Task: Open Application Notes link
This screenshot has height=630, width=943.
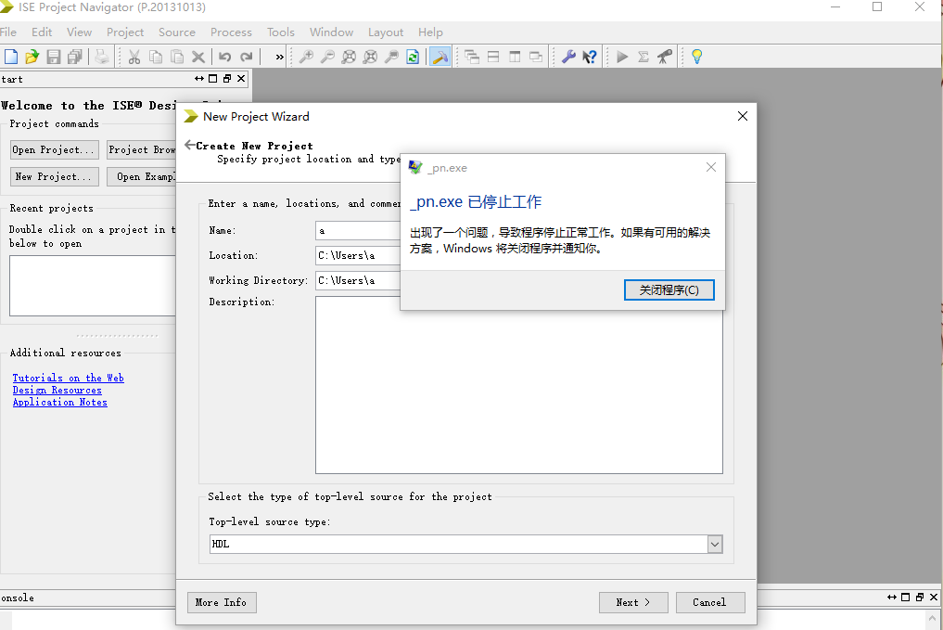Action: (x=60, y=402)
